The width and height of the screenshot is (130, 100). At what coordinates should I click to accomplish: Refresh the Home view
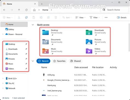click(26, 10)
